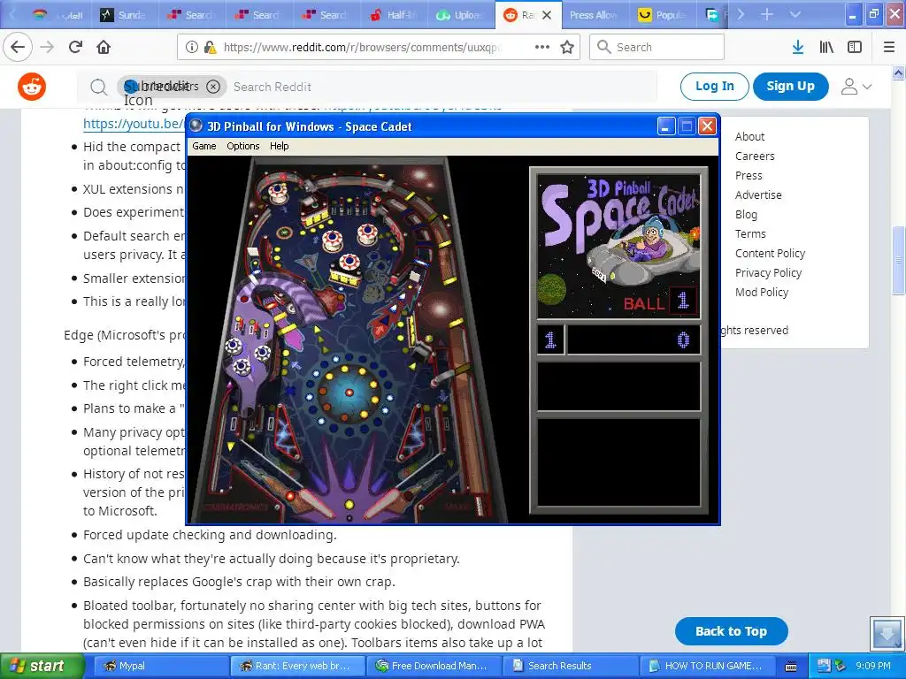The width and height of the screenshot is (906, 679).
Task: Open the Game menu in Pinball
Action: click(x=204, y=146)
